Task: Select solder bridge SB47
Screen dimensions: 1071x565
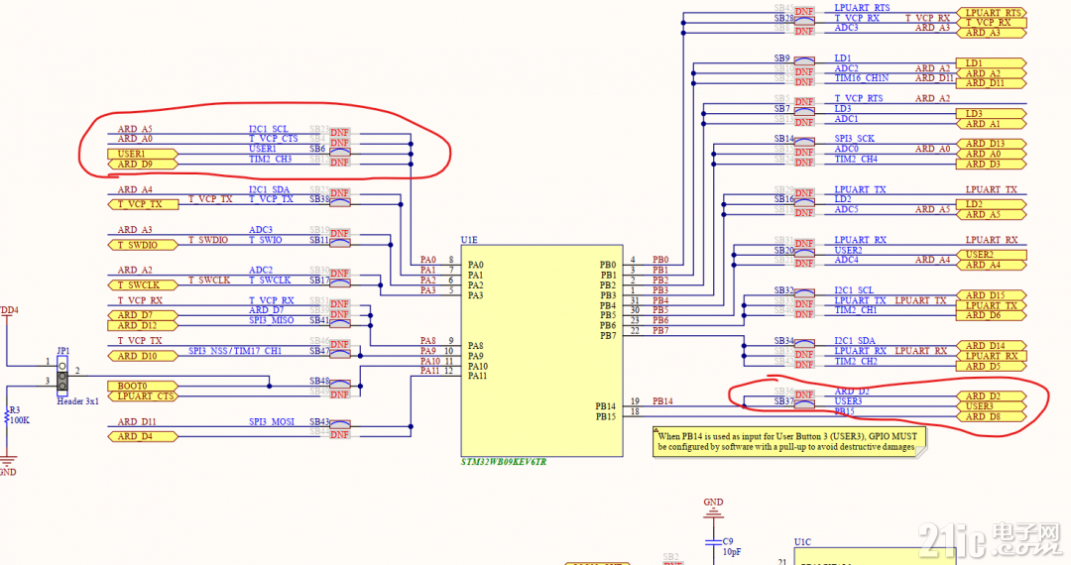Action: (x=339, y=354)
